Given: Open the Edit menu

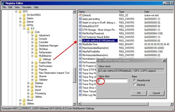Looking at the screenshot, I should click(x=10, y=7).
